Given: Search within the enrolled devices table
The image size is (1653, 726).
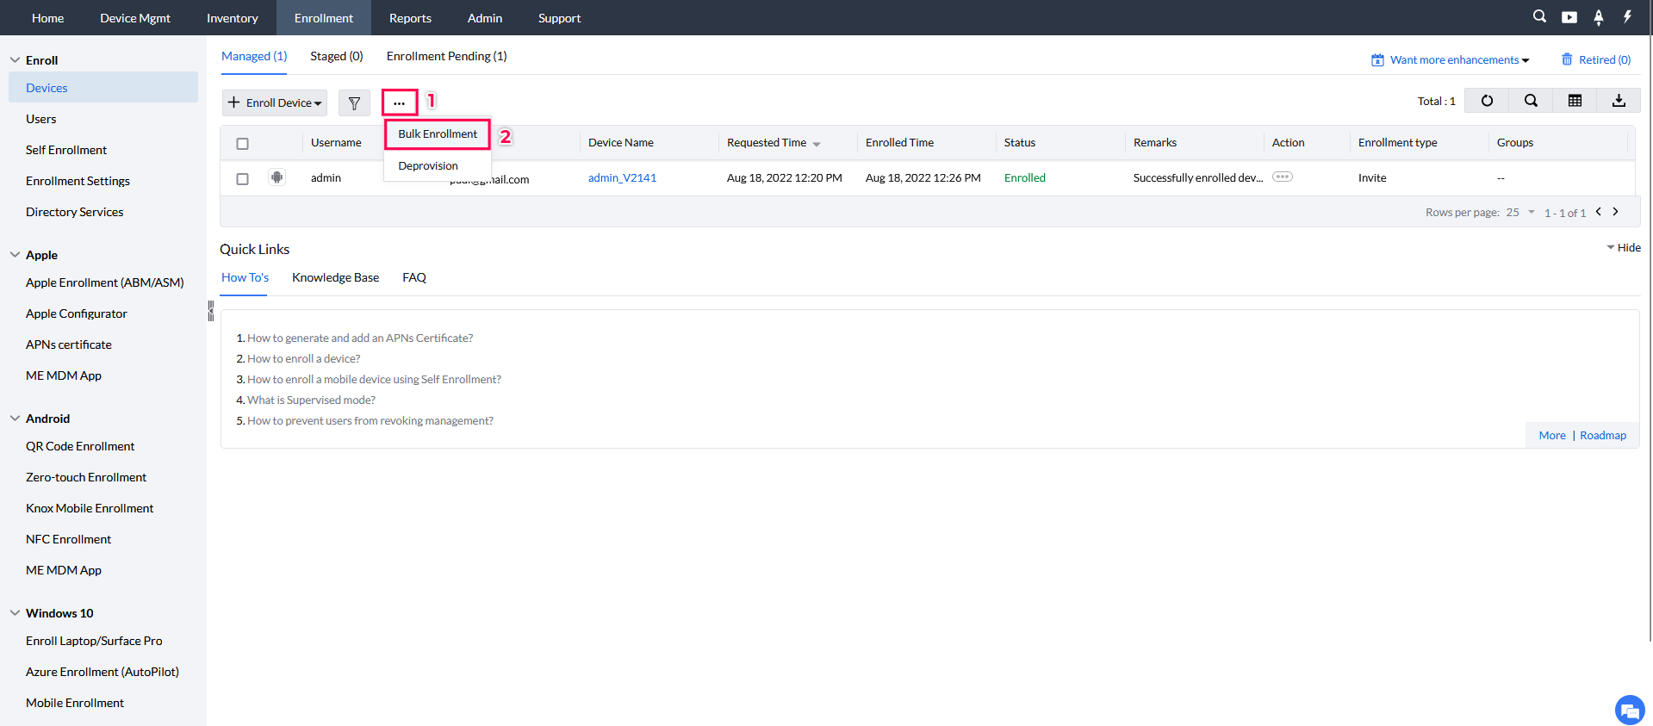Looking at the screenshot, I should 1531,101.
